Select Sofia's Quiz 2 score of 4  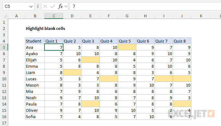pos(72,117)
